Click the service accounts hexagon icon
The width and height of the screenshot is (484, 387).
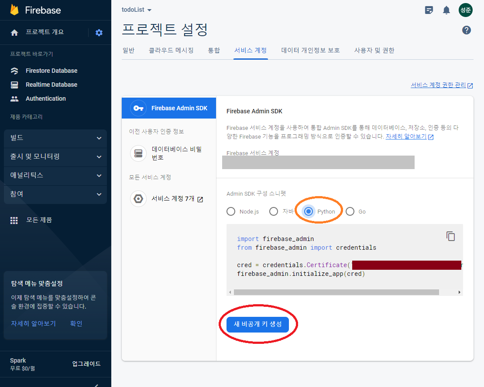tap(138, 199)
